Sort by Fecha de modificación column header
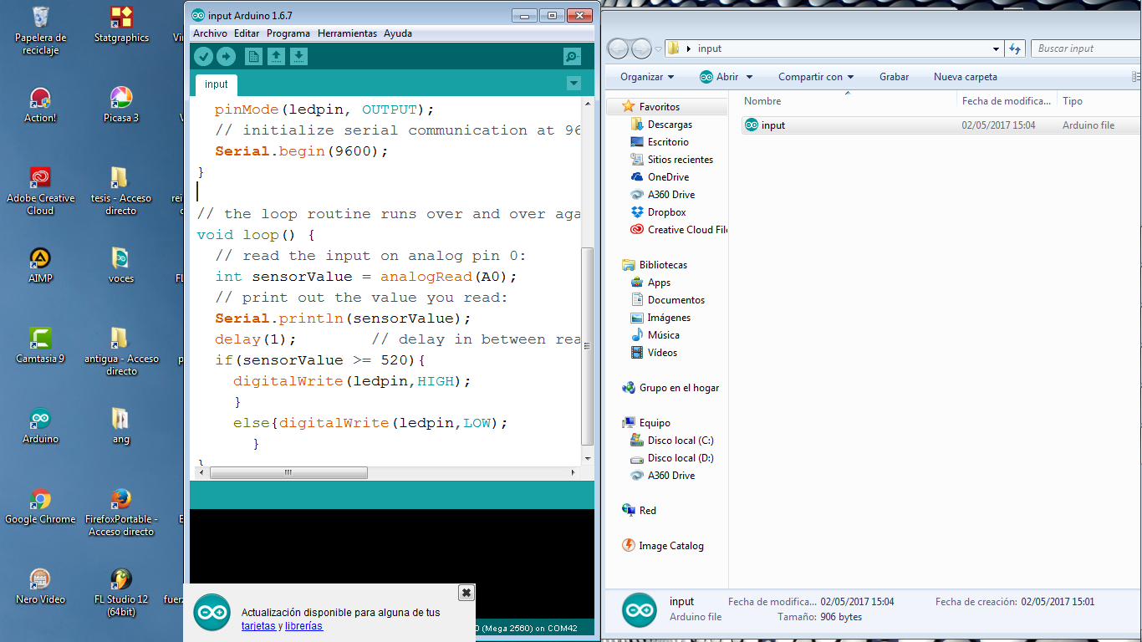Screen dimensions: 1142x642 point(1007,101)
